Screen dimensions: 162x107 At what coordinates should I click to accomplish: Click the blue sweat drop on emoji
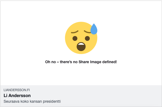[x=94, y=29]
